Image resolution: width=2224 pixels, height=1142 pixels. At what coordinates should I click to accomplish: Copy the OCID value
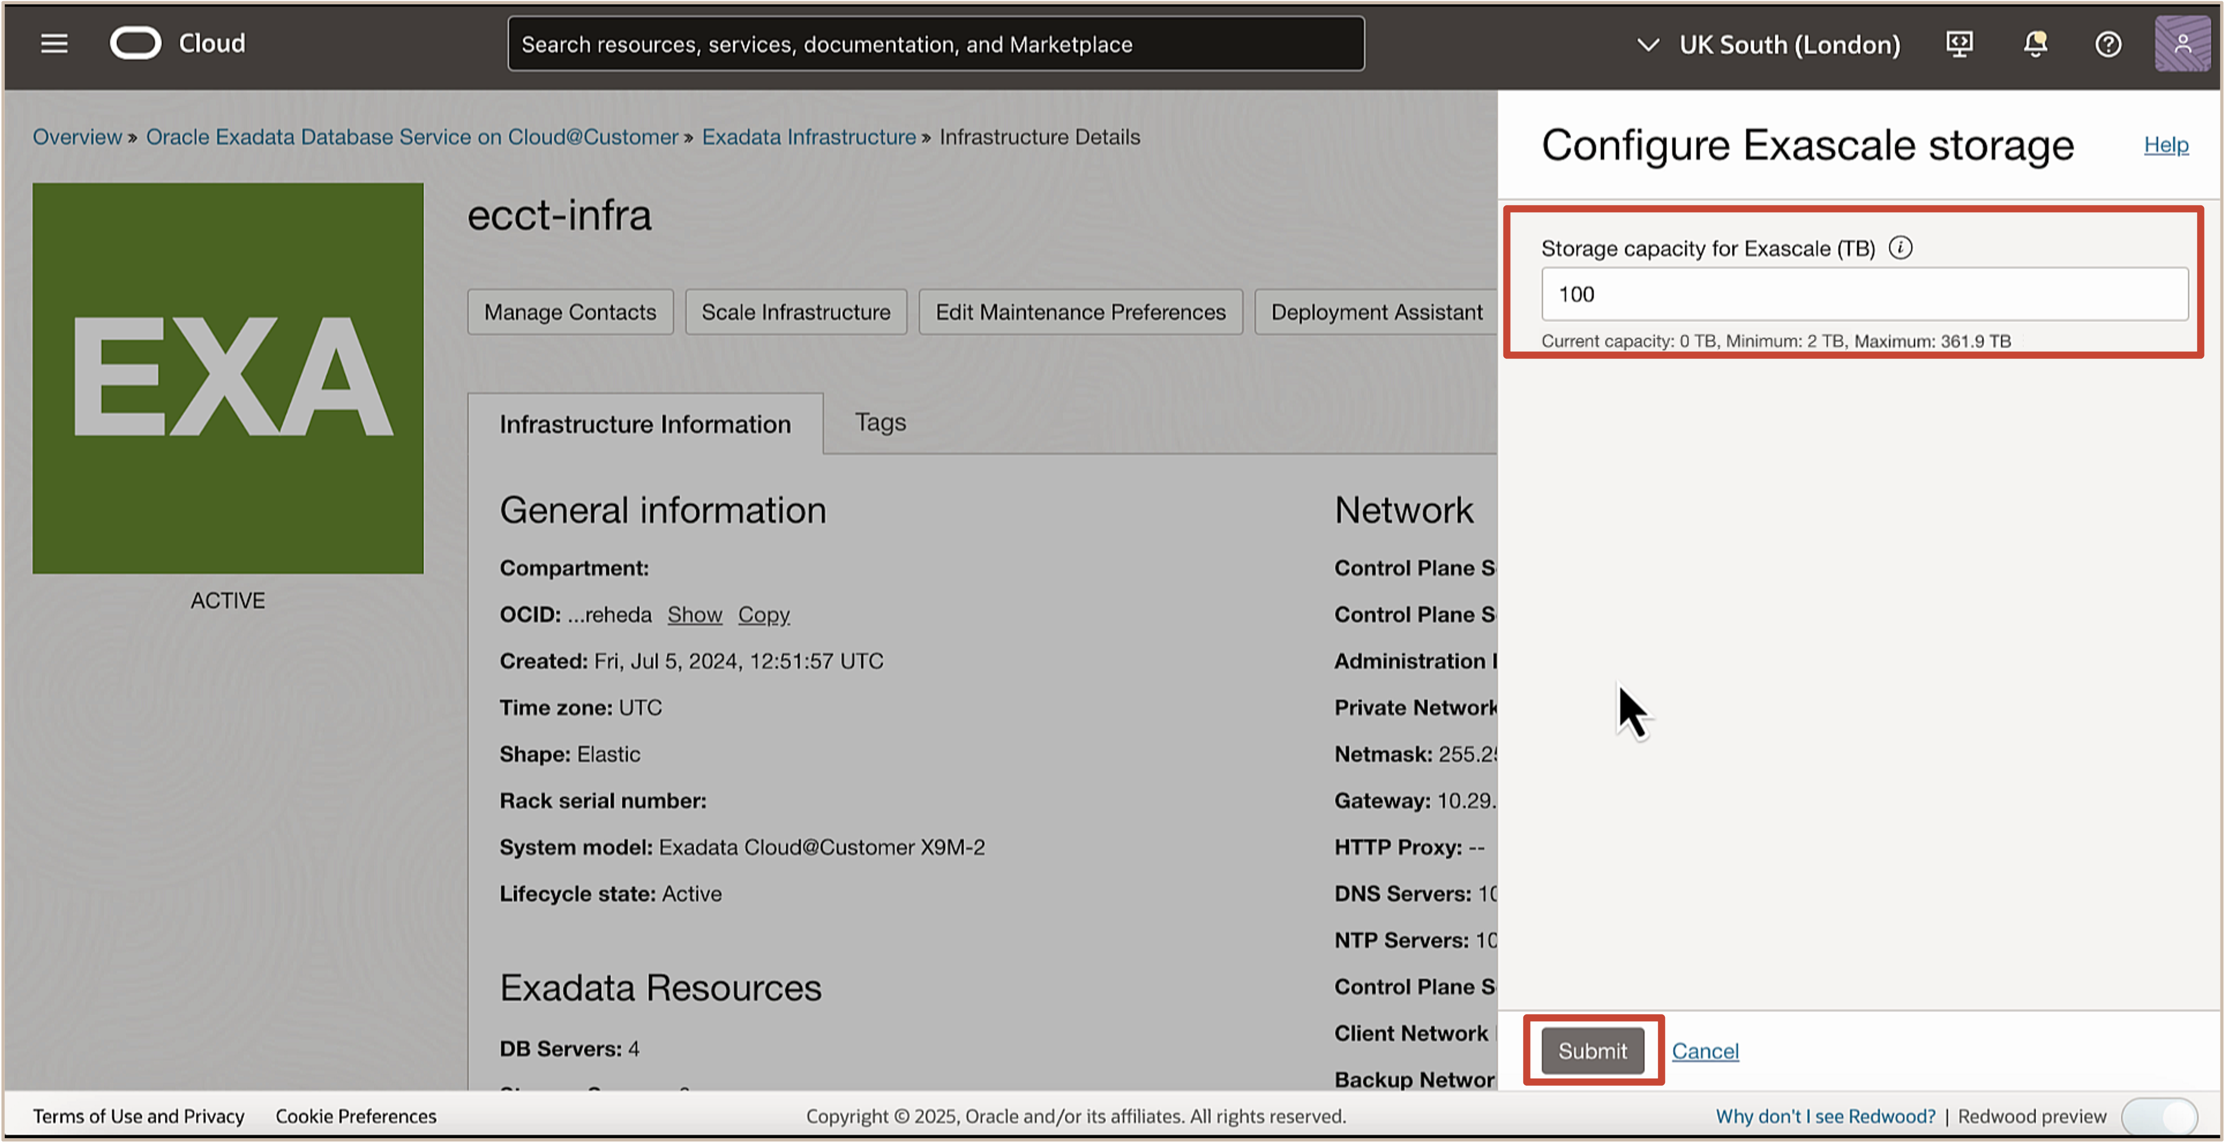click(763, 614)
